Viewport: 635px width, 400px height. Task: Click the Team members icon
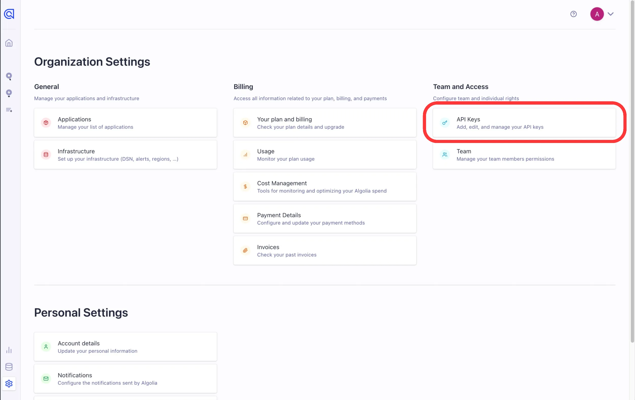(444, 154)
